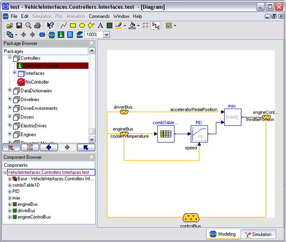Image resolution: width=286 pixels, height=242 pixels.
Task: Select the PID block in diagram
Action: coord(199,134)
